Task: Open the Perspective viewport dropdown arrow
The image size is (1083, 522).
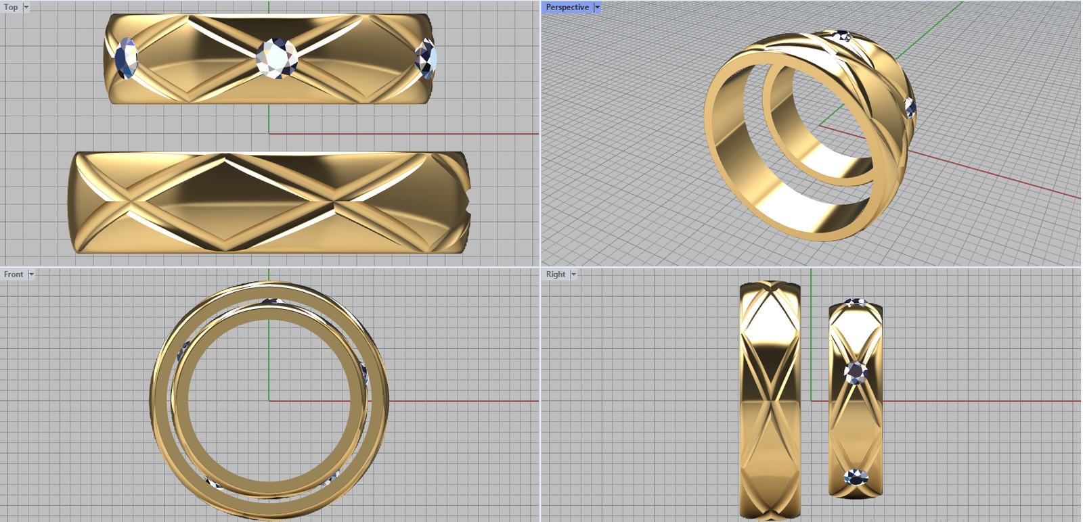Action: point(597,7)
